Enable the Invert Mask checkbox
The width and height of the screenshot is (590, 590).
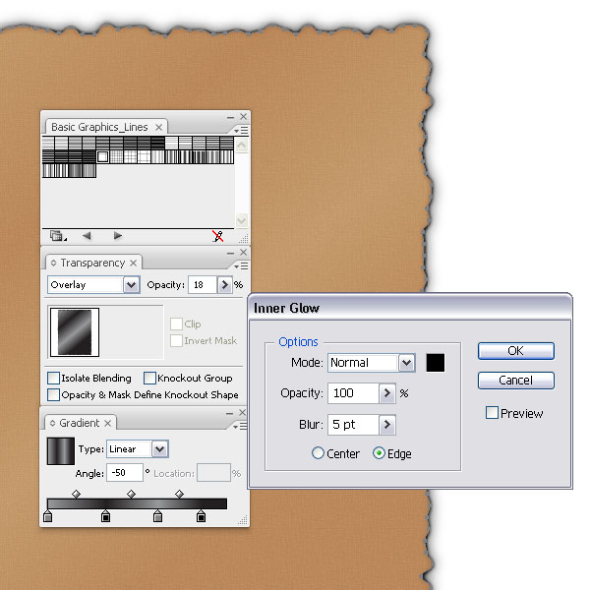[x=176, y=340]
